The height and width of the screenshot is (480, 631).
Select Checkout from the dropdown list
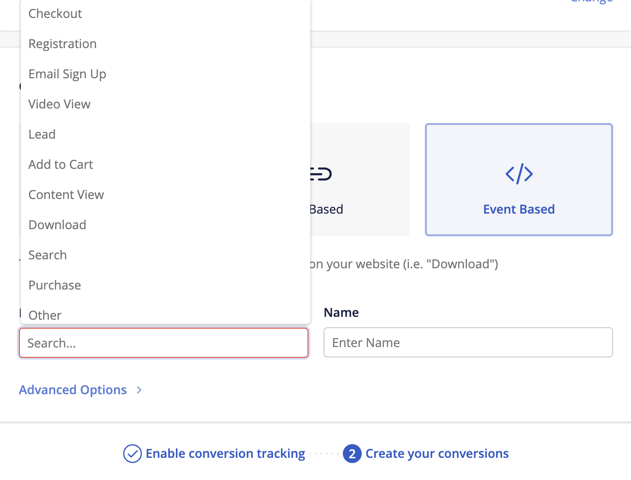pyautogui.click(x=55, y=14)
